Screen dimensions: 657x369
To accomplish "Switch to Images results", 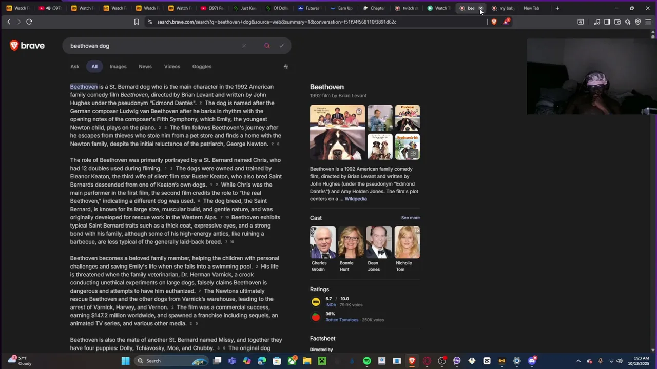I will click(118, 66).
